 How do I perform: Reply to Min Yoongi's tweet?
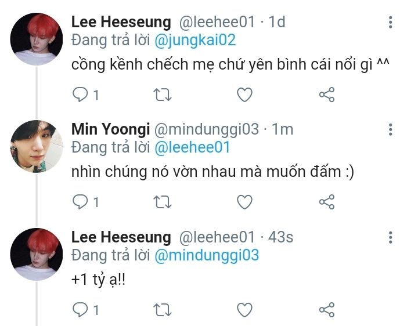(80, 202)
